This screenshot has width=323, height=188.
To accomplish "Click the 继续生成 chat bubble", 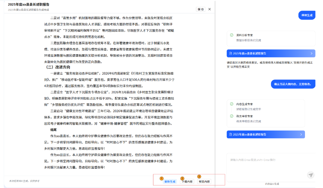I will point(307,15).
